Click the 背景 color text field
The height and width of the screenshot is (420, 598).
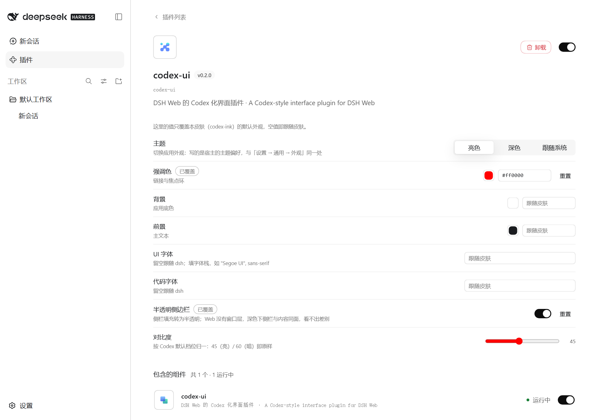point(549,203)
